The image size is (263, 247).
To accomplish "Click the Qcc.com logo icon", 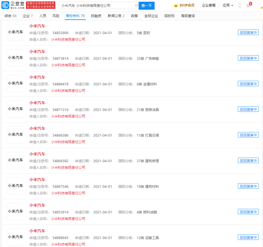I will [5, 5].
